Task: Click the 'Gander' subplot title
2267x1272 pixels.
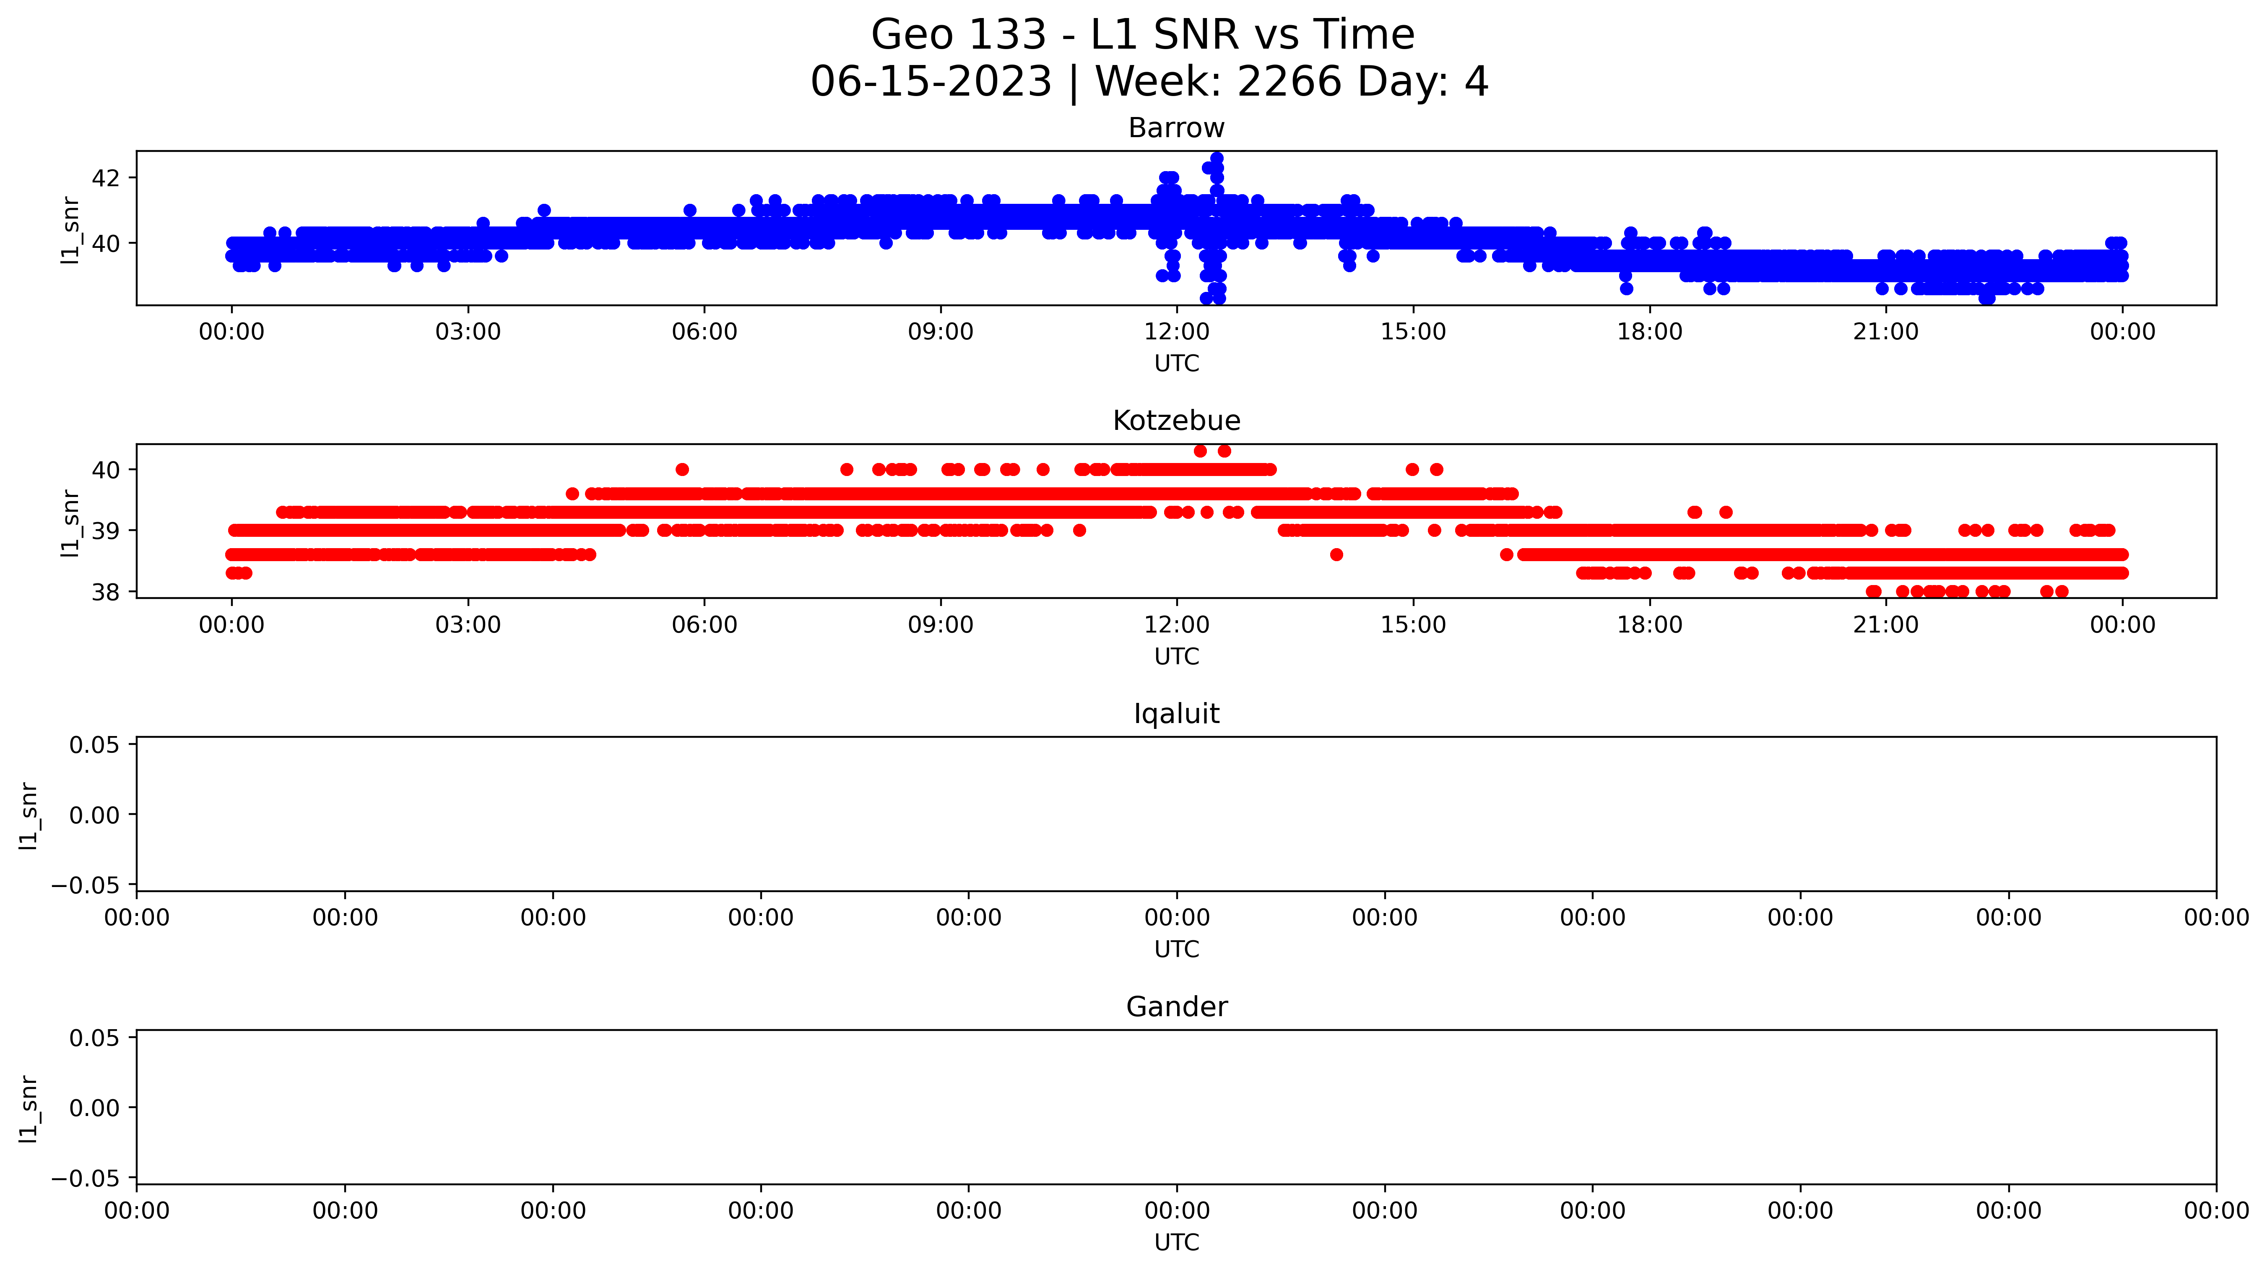Action: [x=1177, y=1007]
